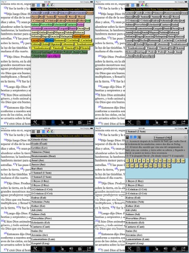Image resolution: width=189 pixels, height=253 pixels.
Task: Tap the speaker audio icon below the colored book grid
Action: tap(71, 122)
